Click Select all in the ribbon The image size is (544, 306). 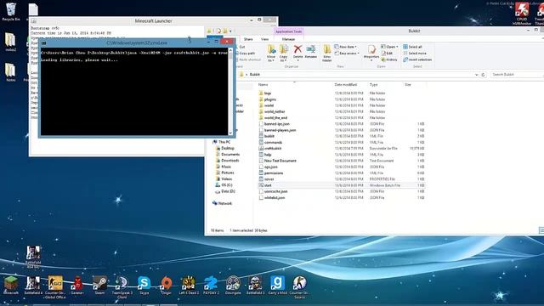(x=412, y=47)
